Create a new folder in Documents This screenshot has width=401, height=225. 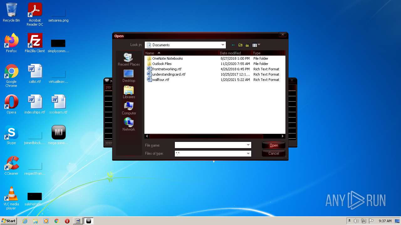click(247, 45)
